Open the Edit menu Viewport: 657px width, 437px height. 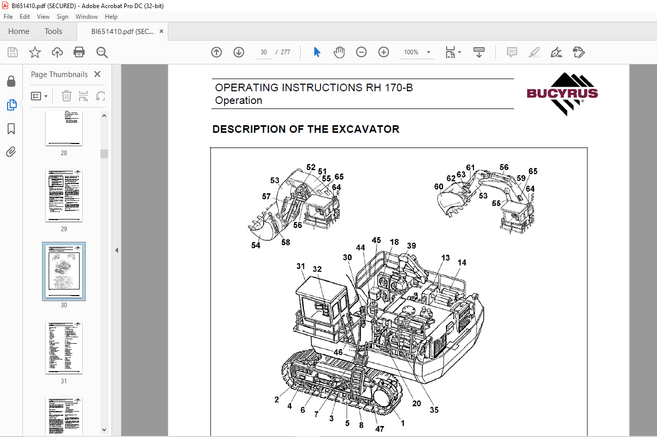pos(25,17)
